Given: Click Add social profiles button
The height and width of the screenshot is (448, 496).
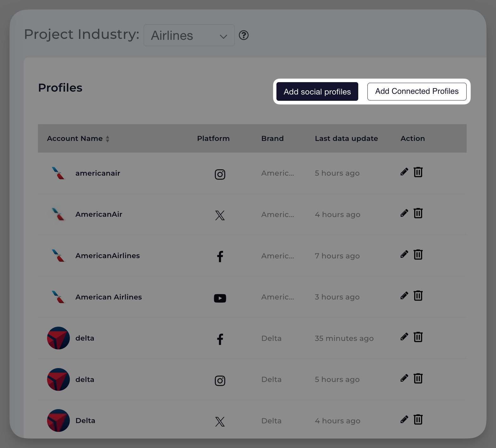Looking at the screenshot, I should (317, 92).
